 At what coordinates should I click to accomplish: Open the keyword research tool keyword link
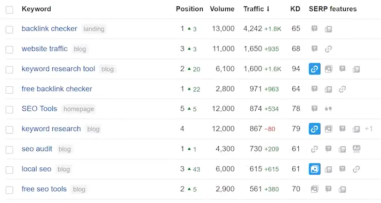point(58,69)
